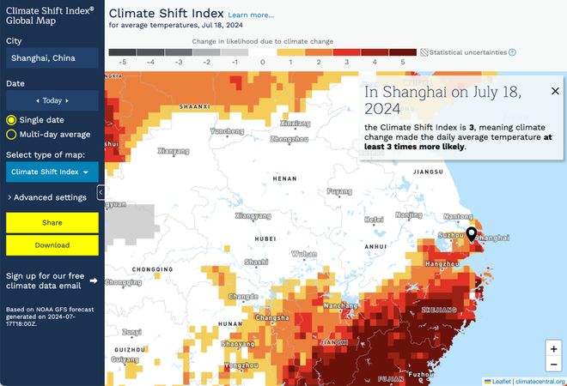Click the Suzhou city label on map
Image resolution: width=567 pixels, height=386 pixels.
pyautogui.click(x=451, y=235)
